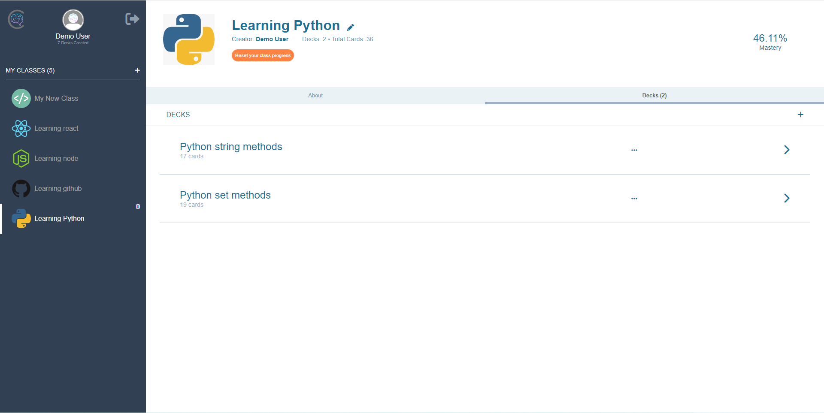Open the Learning github class with the Octocat icon
This screenshot has width=824, height=413.
(x=58, y=188)
